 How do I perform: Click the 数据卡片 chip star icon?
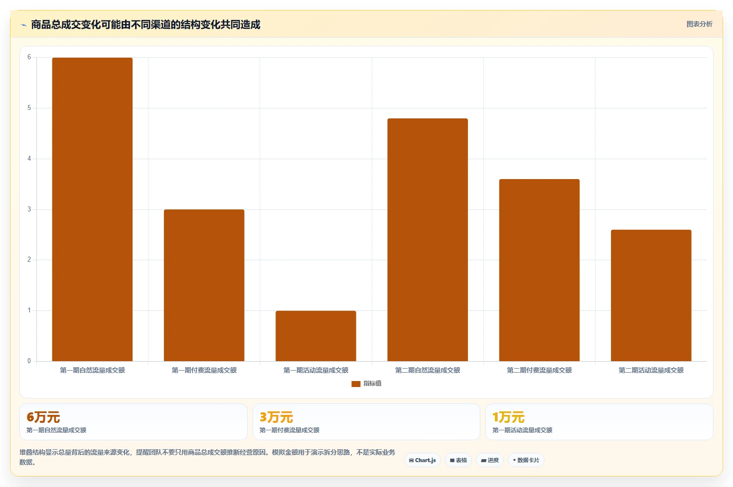click(514, 460)
